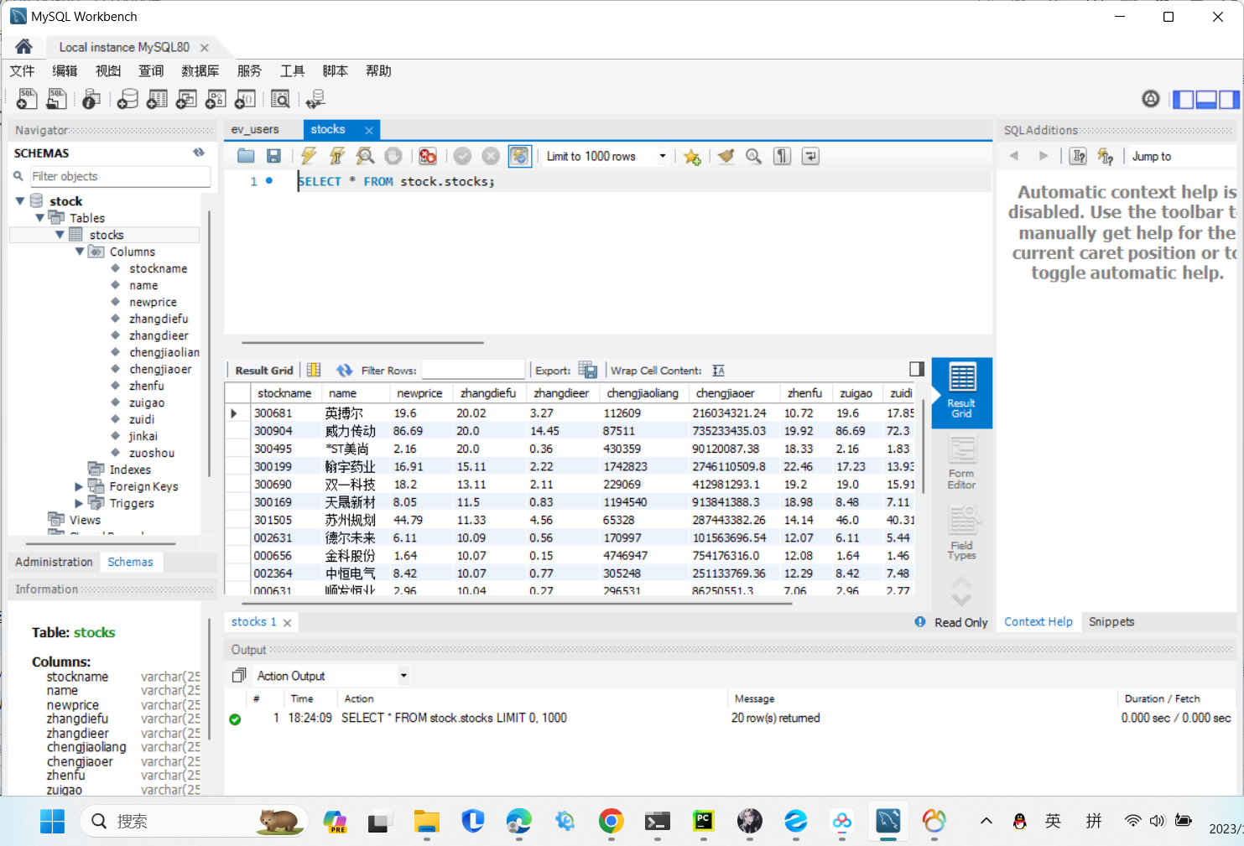1244x846 pixels.
Task: Beautify the SQL query with brush icon
Action: coord(726,156)
